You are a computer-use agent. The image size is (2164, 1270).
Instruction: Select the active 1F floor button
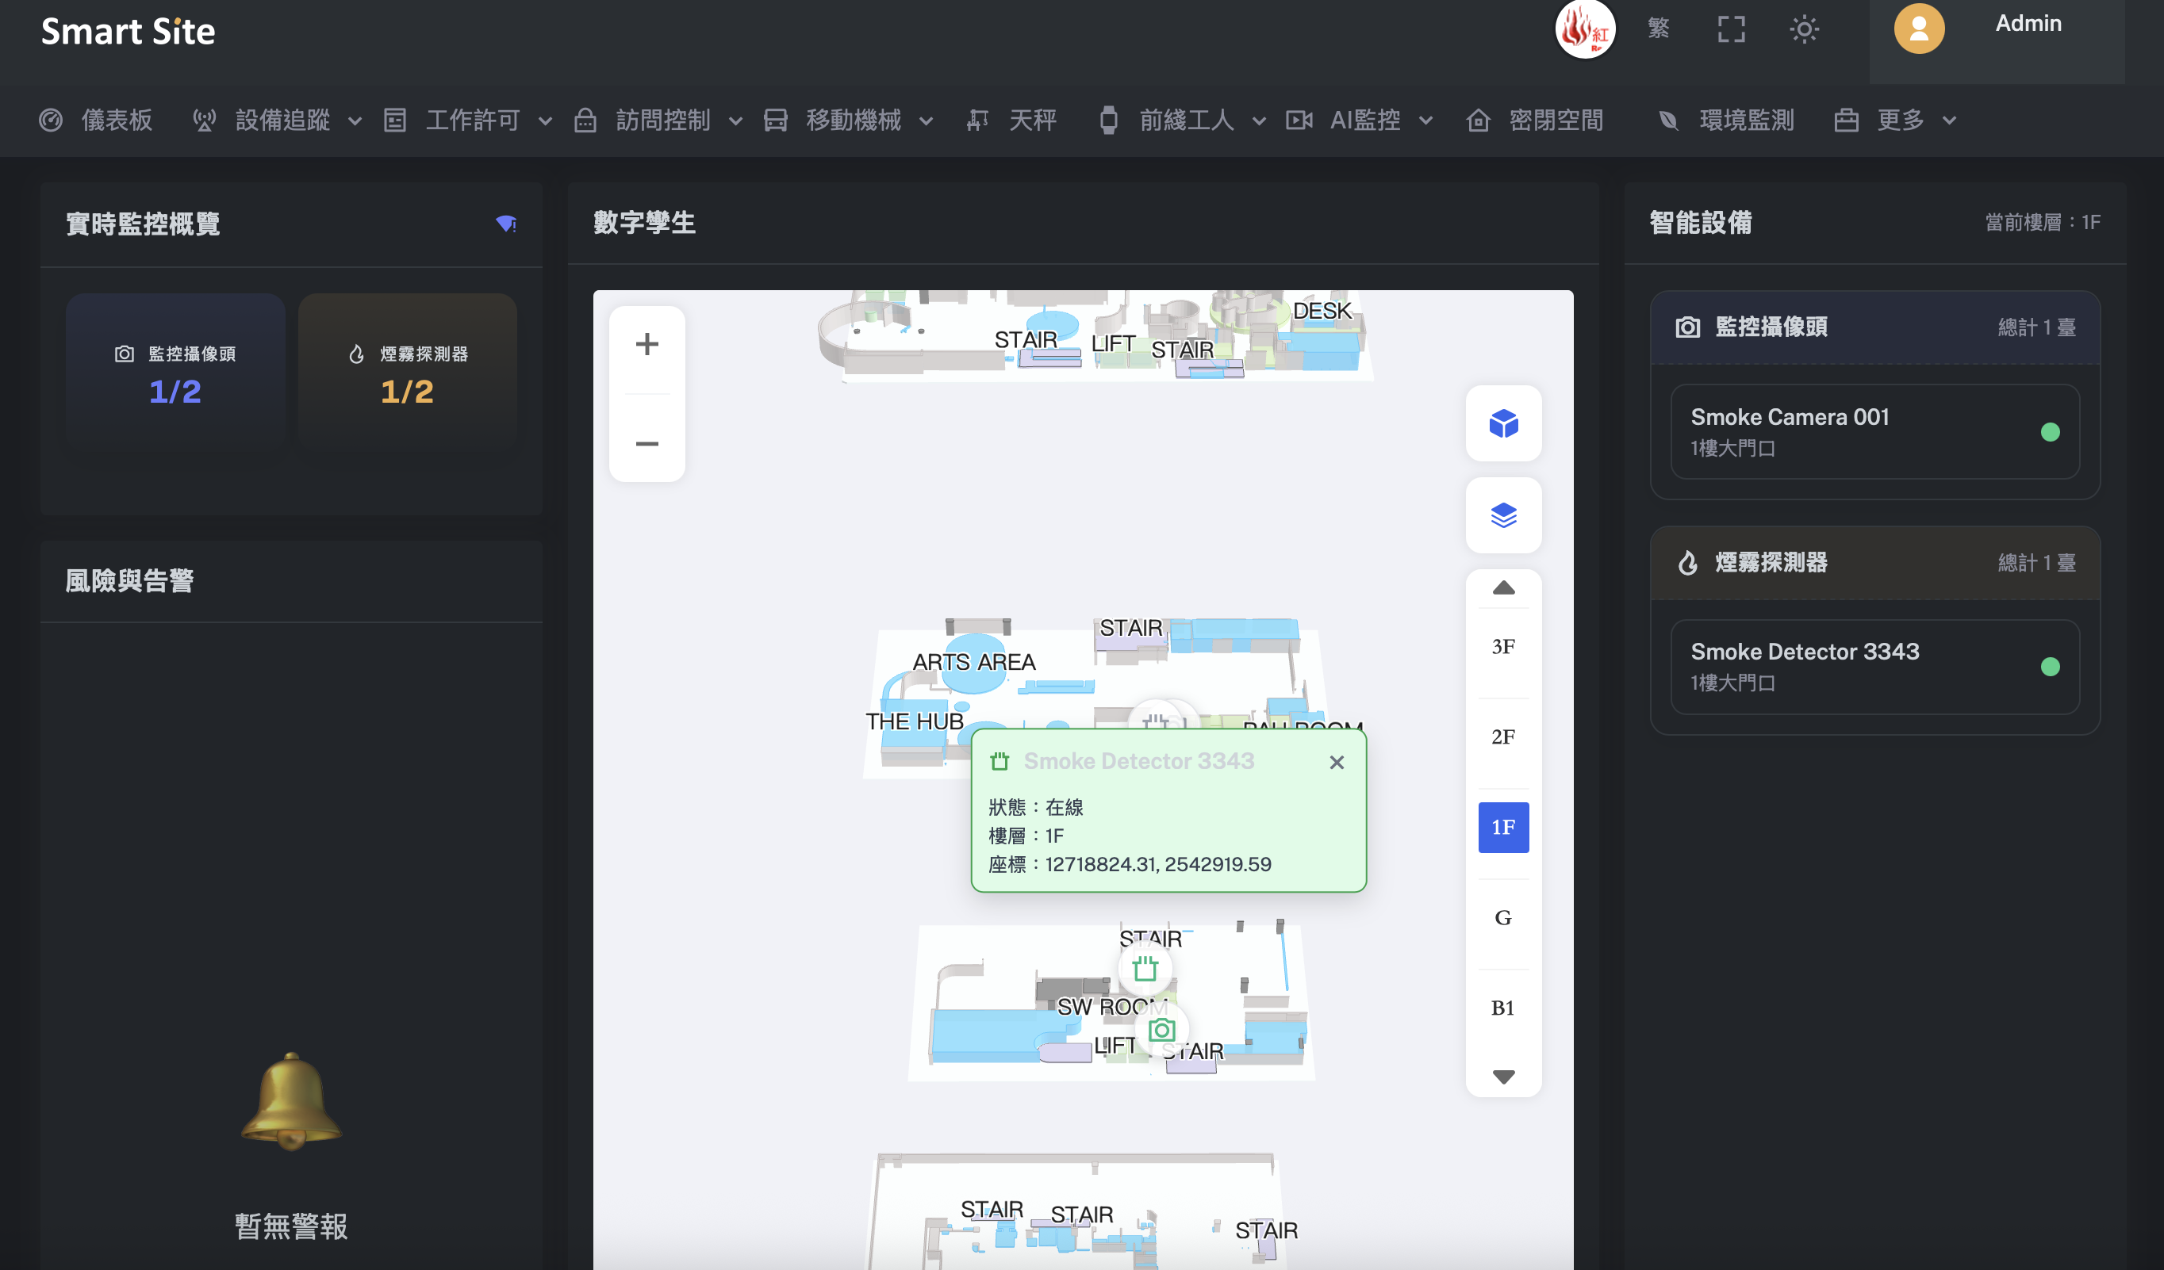[x=1502, y=827]
